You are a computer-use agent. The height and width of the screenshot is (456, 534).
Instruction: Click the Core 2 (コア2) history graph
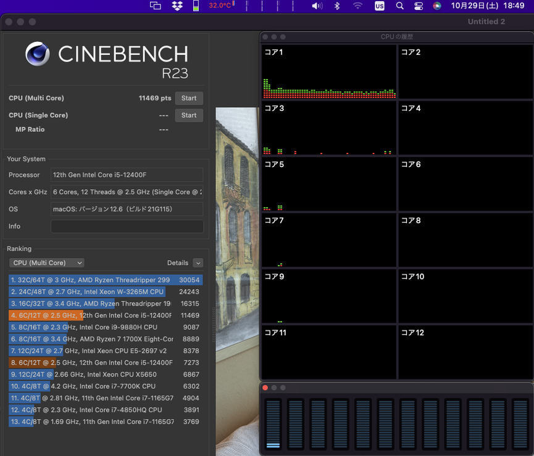click(x=465, y=71)
